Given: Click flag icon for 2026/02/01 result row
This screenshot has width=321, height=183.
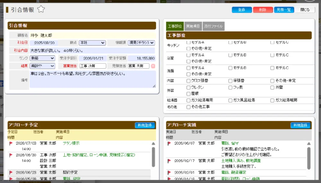Looking at the screenshot, I should coord(169,172).
